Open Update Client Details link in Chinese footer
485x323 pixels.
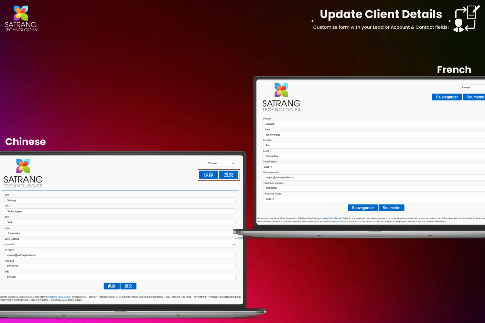click(x=60, y=297)
